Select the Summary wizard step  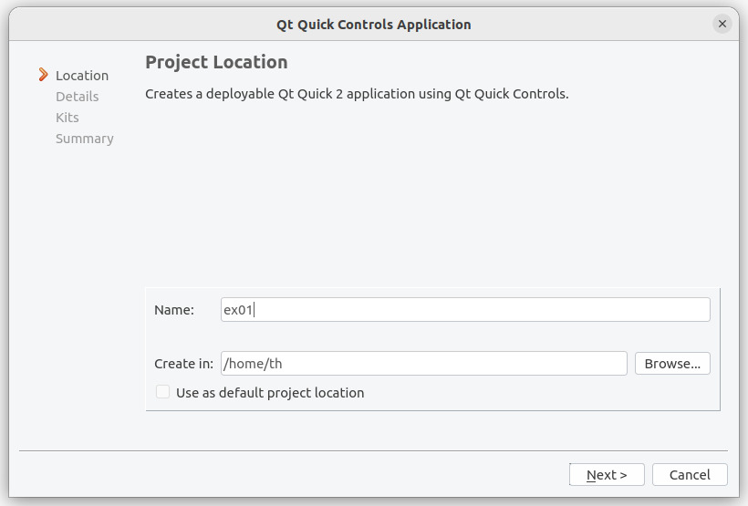click(x=85, y=139)
